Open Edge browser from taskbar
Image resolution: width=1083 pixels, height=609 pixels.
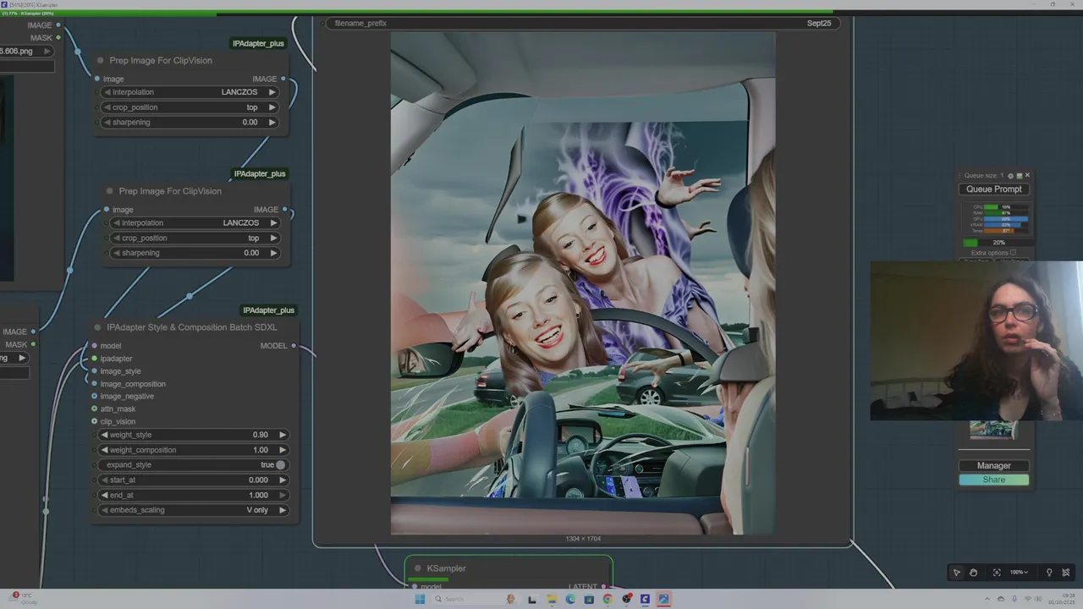[570, 599]
